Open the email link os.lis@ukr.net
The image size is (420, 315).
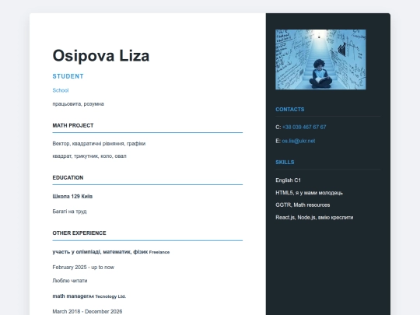tap(299, 141)
